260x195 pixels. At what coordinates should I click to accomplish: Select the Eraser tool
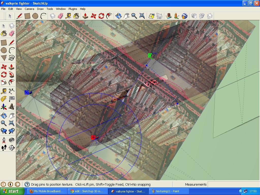11,34
